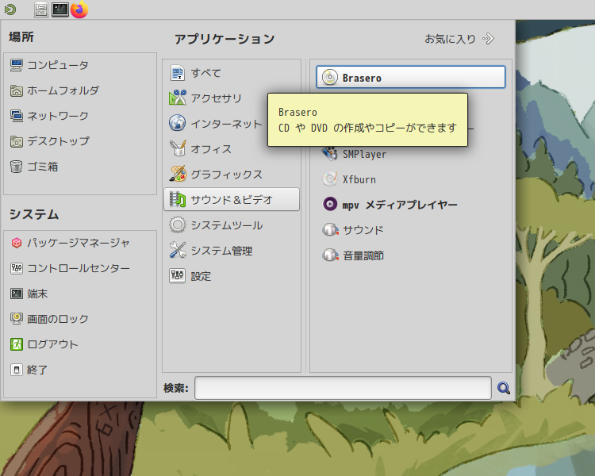The width and height of the screenshot is (595, 476).
Task: Click the Xfburn disc icon
Action: pyautogui.click(x=330, y=178)
